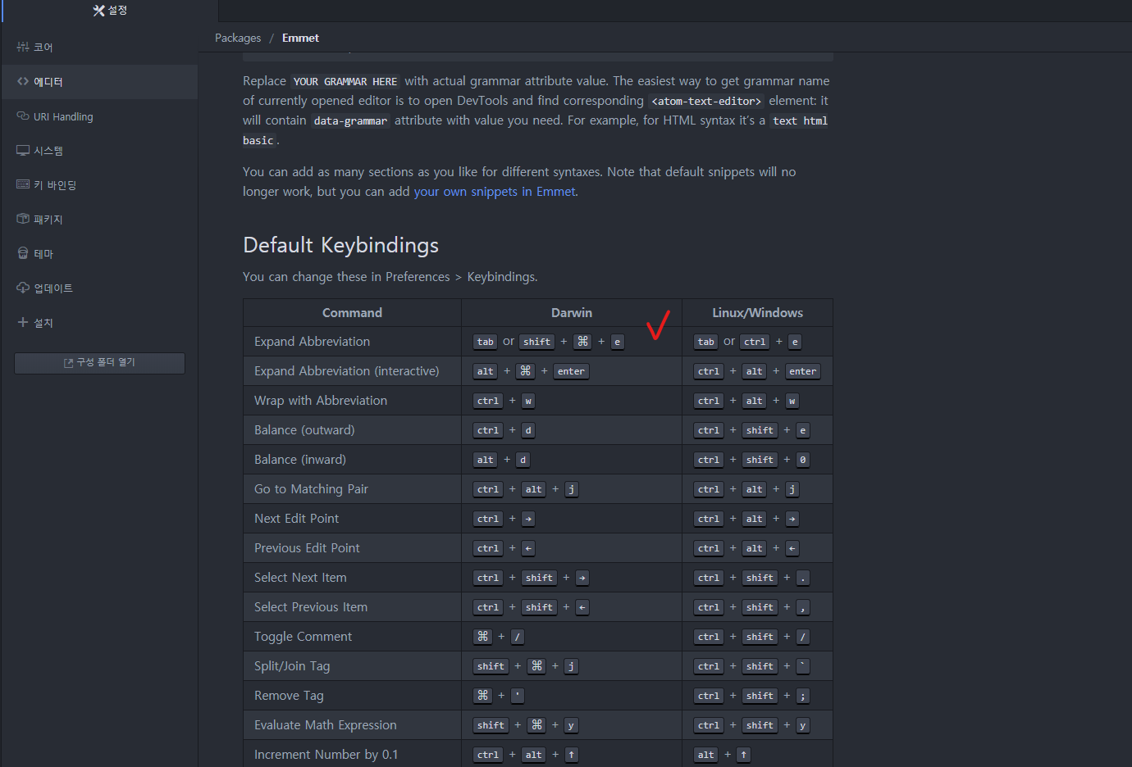Screen dimensions: 1132x767
Task: Go back to Packages in breadcrumb
Action: click(238, 38)
